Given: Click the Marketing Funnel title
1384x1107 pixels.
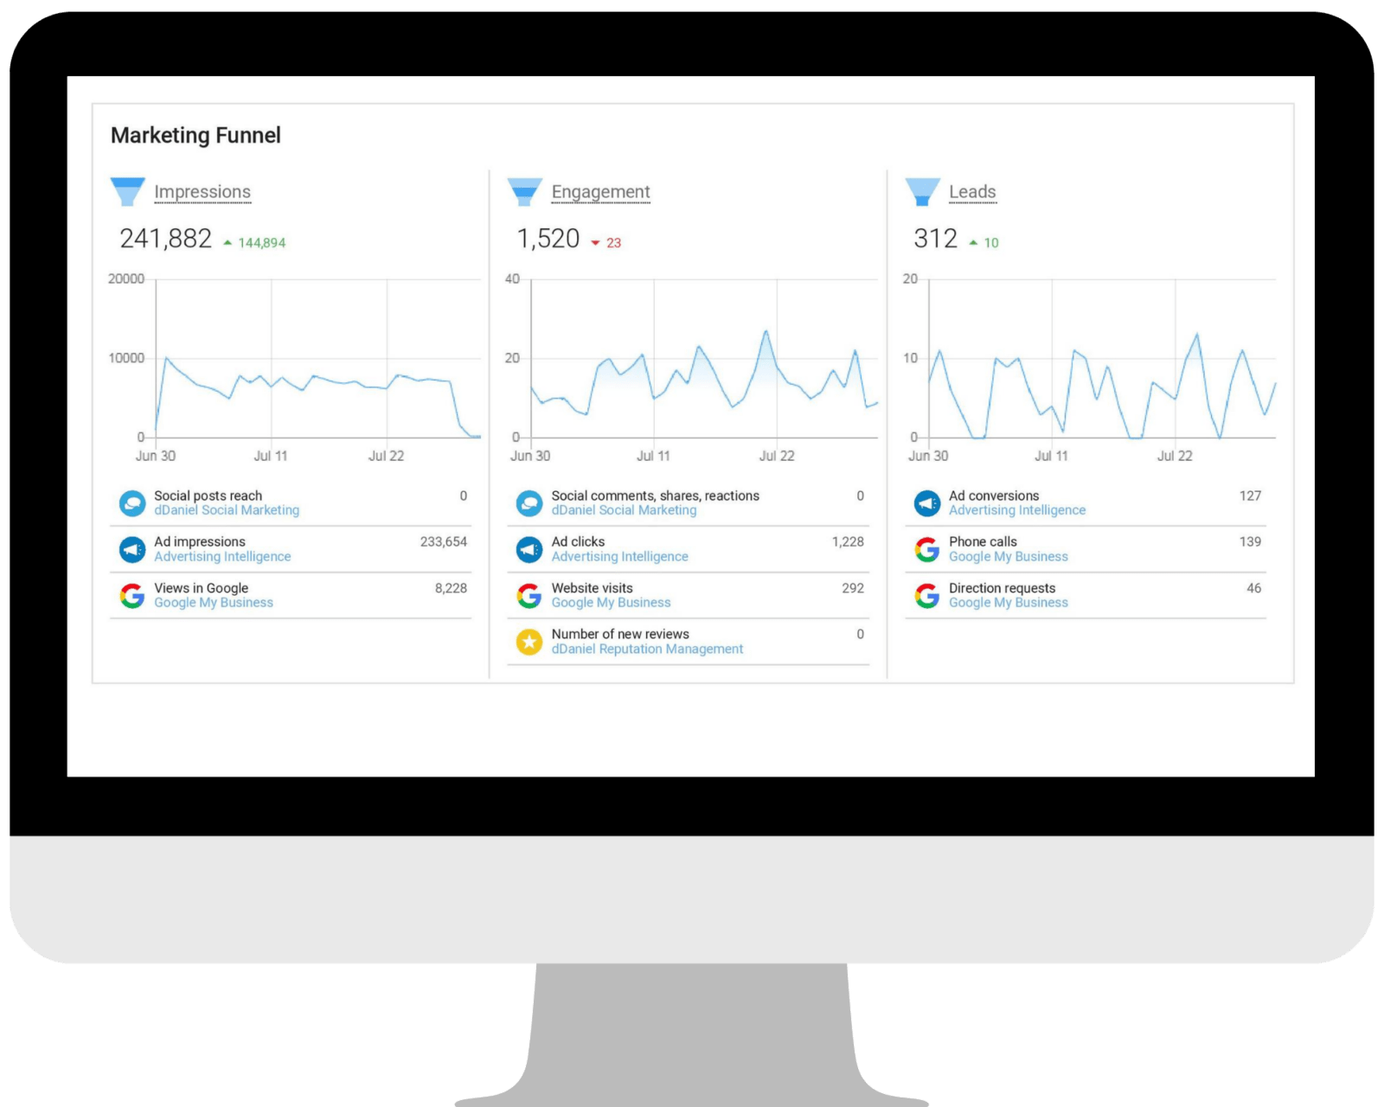Looking at the screenshot, I should click(x=195, y=136).
